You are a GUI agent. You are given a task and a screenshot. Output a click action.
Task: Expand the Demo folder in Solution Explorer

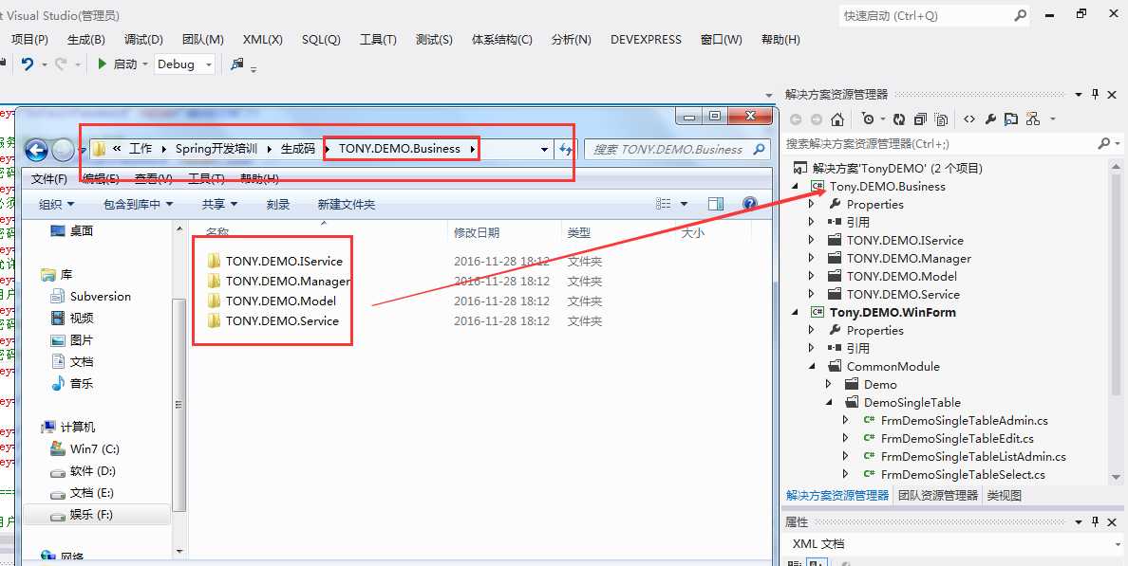click(x=828, y=384)
